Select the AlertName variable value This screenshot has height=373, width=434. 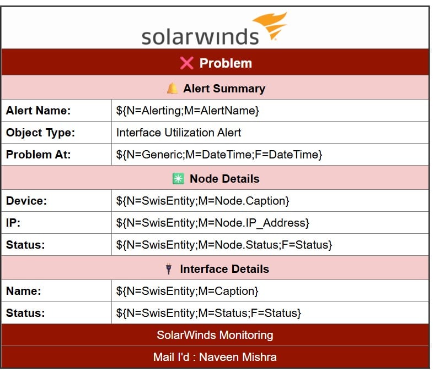point(187,111)
